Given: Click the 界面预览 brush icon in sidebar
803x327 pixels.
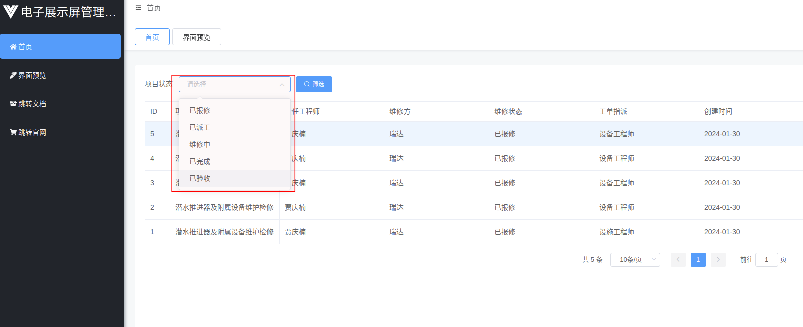Looking at the screenshot, I should click(x=13, y=75).
